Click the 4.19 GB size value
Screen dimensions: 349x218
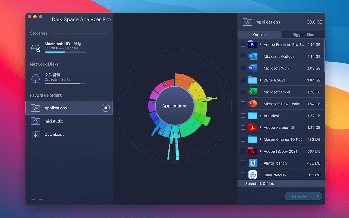tap(314, 44)
